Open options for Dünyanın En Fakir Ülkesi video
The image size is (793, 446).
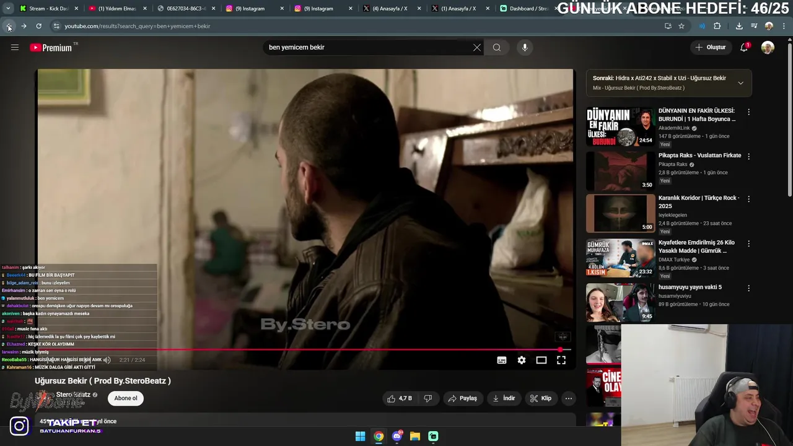pyautogui.click(x=748, y=112)
